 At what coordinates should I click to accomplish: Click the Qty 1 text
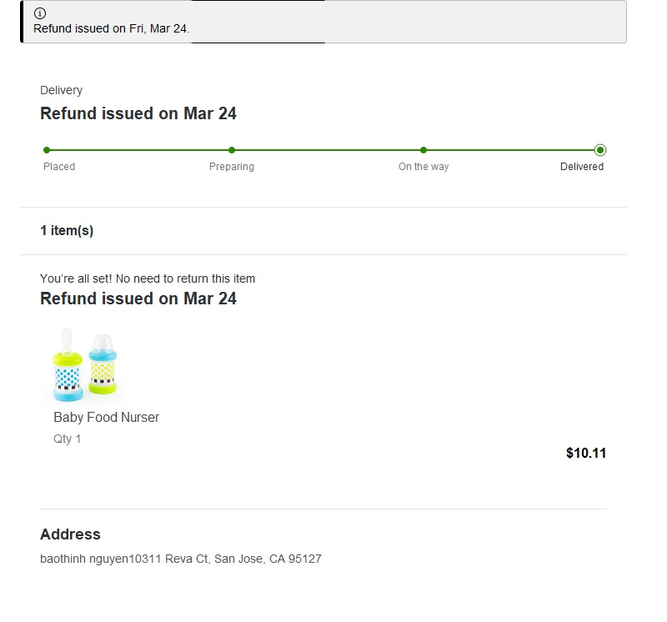(67, 439)
